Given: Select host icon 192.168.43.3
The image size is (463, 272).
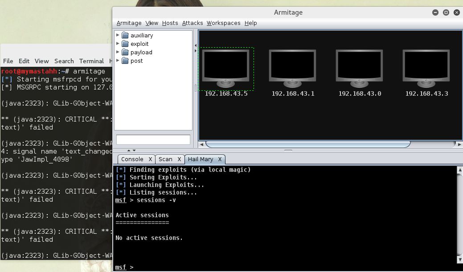Looking at the screenshot, I should [426, 69].
